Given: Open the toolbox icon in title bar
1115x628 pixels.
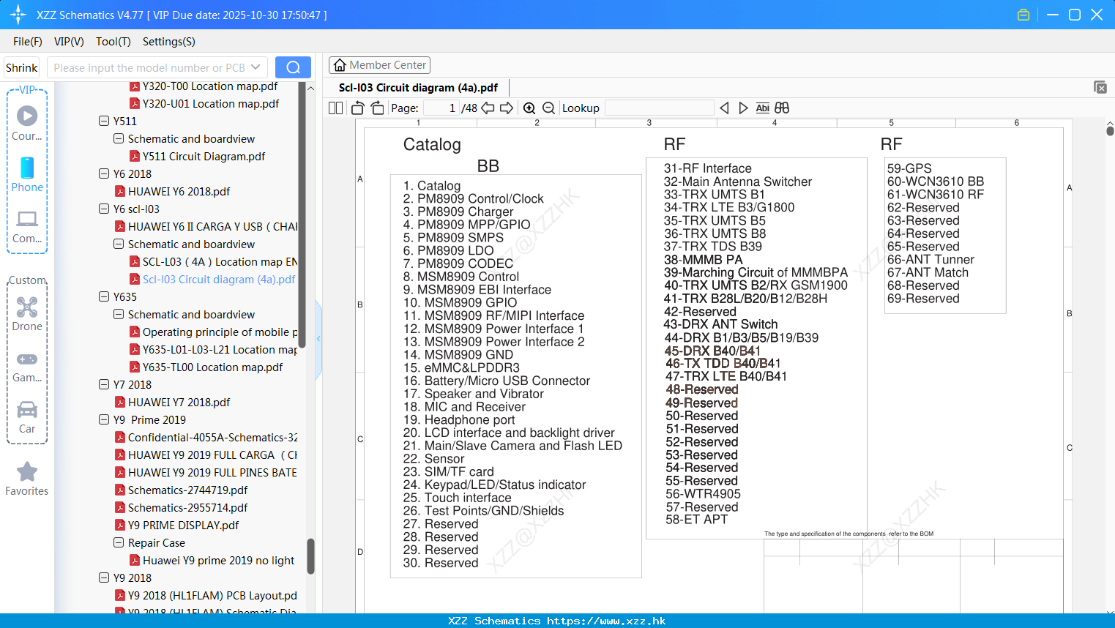Looking at the screenshot, I should pos(1023,15).
